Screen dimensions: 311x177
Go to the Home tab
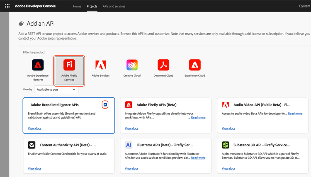click(77, 6)
